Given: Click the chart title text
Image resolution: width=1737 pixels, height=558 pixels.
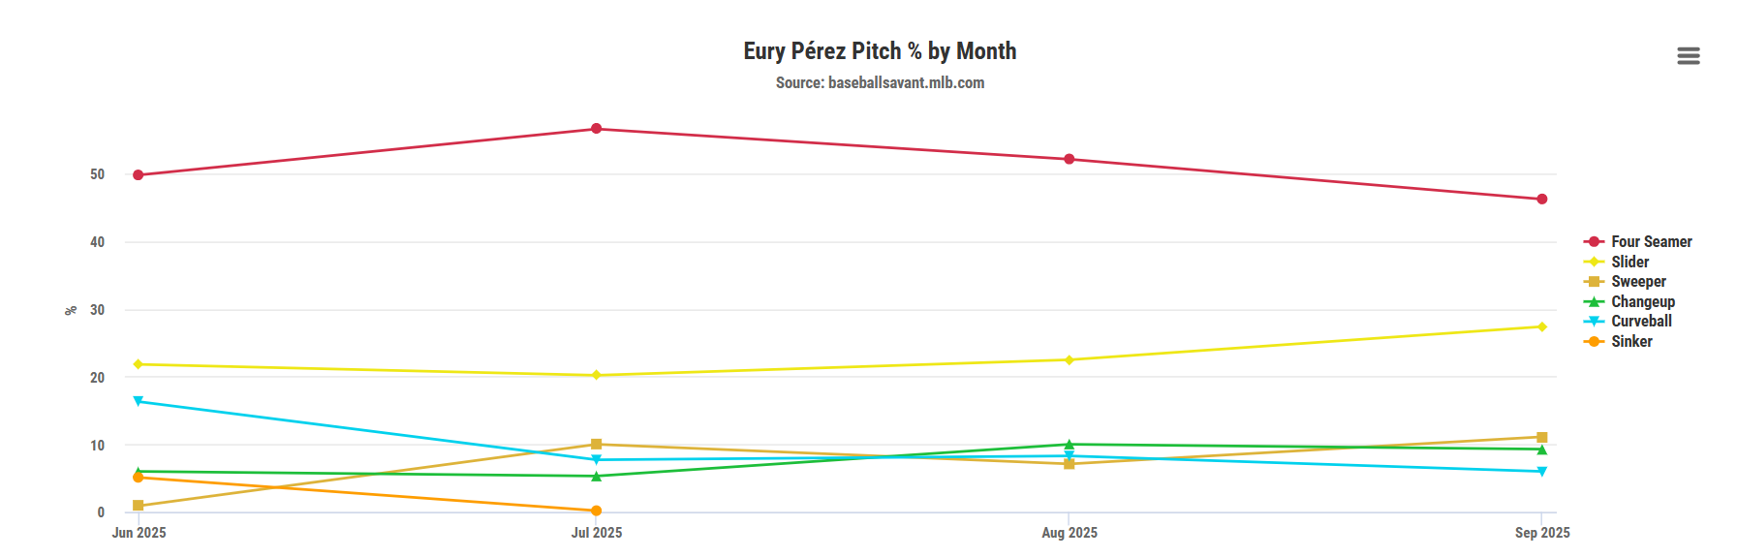Looking at the screenshot, I should pos(880,51).
